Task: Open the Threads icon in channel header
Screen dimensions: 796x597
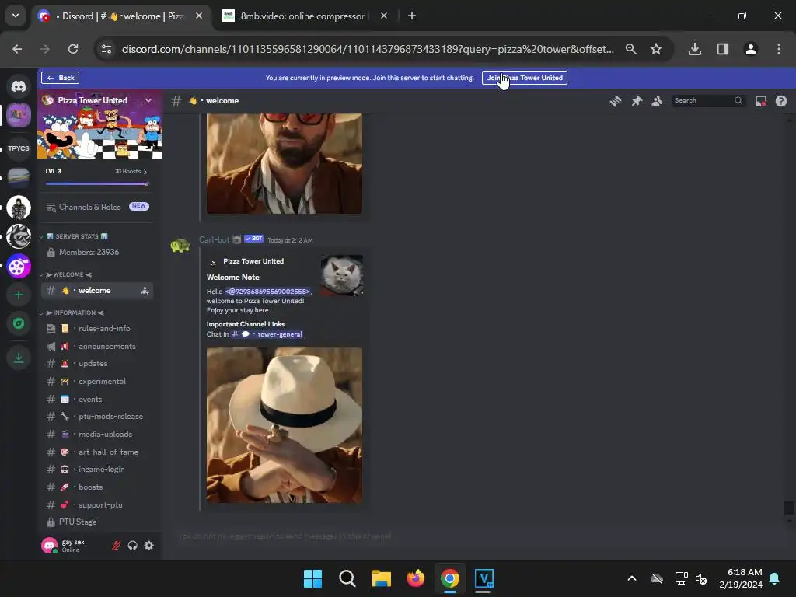Action: 616,101
